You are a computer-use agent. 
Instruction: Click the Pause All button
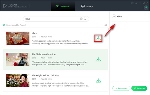[139, 88]
